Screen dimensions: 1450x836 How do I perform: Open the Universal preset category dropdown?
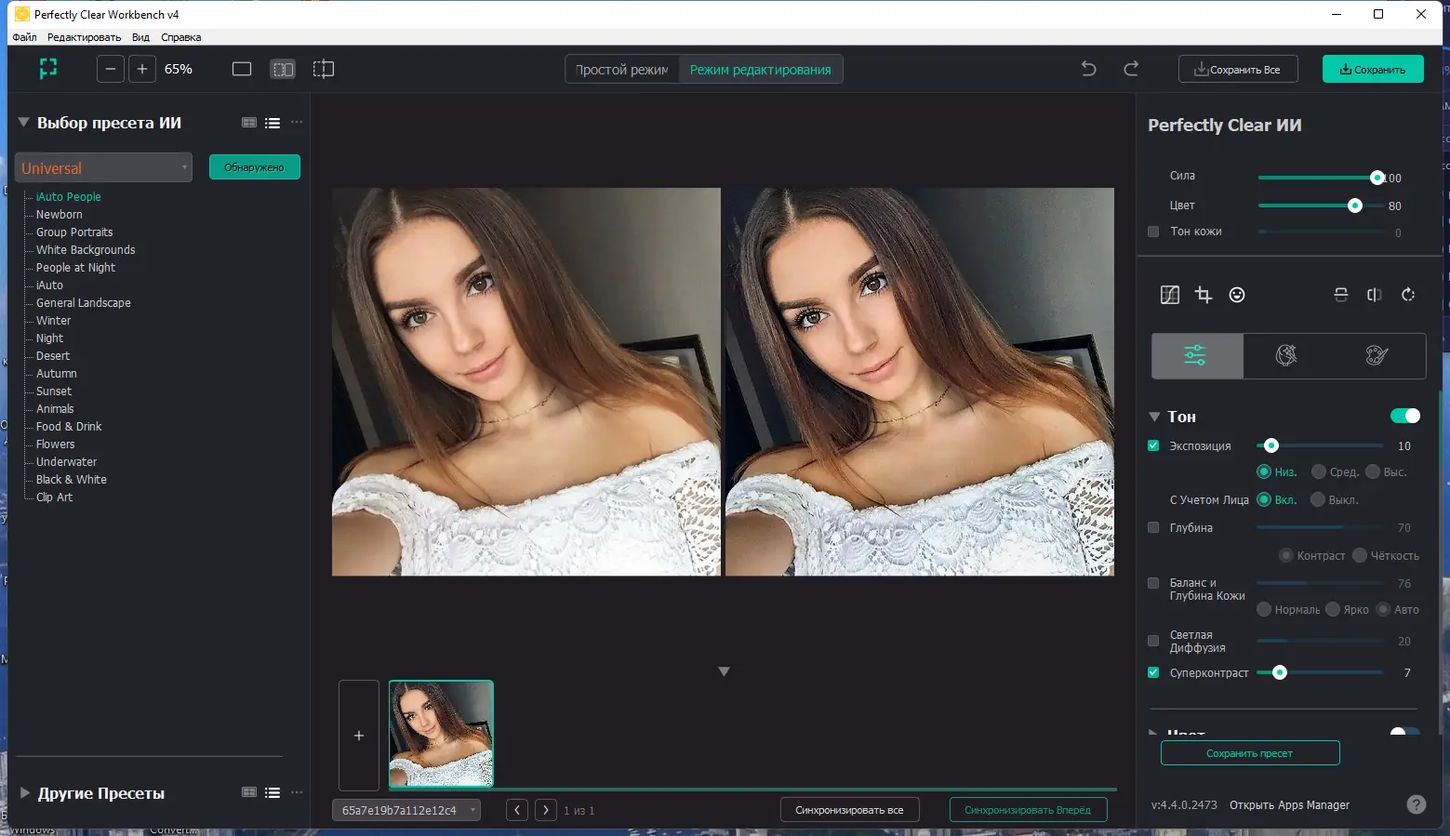[x=103, y=167]
